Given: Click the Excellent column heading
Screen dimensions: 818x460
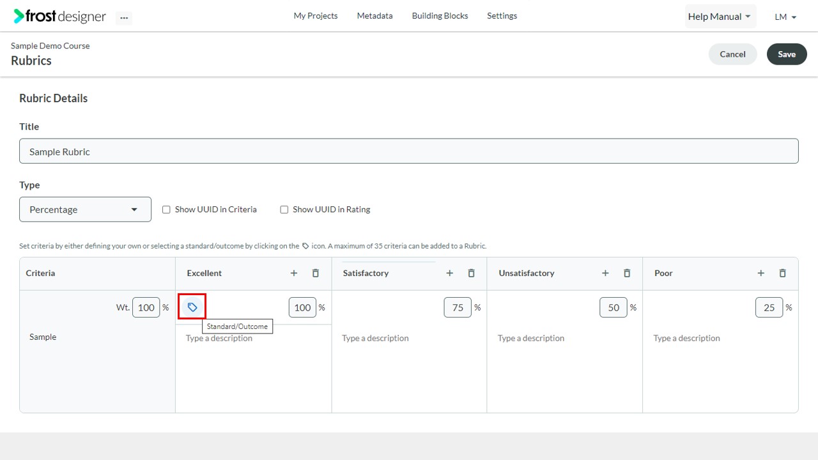Looking at the screenshot, I should [204, 273].
